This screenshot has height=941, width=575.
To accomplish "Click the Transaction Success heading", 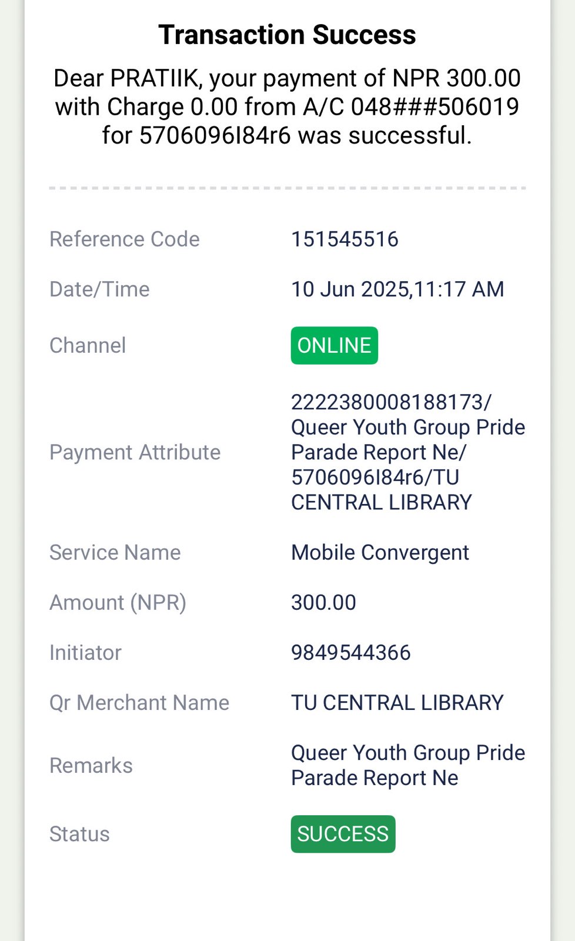I will [x=287, y=35].
